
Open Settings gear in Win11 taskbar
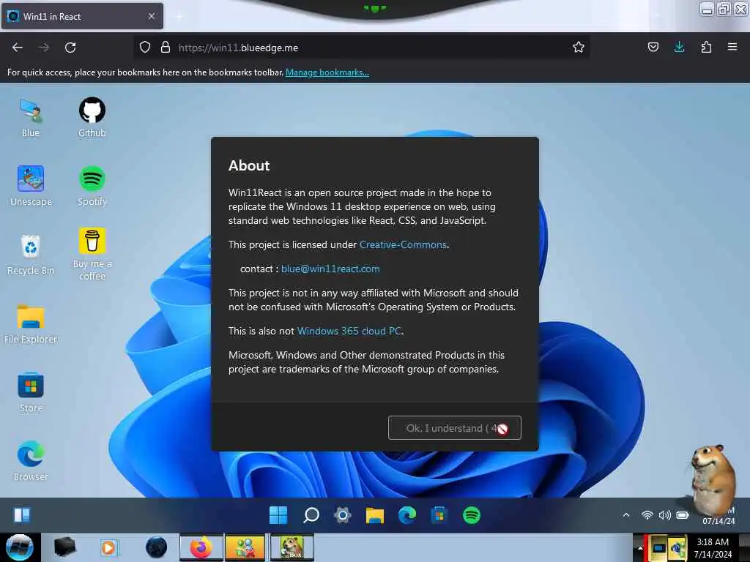343,515
